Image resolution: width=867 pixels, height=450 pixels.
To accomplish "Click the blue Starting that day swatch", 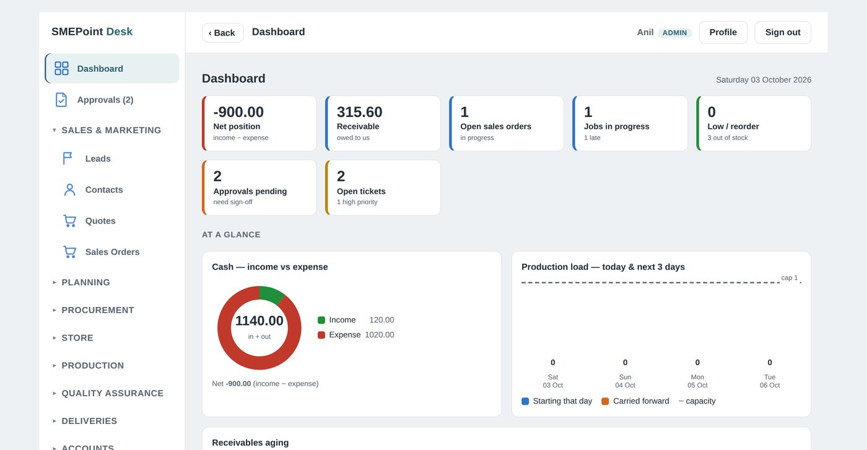I will pyautogui.click(x=525, y=401).
